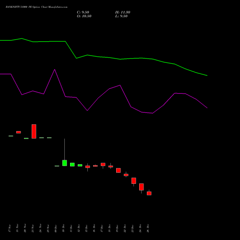240x240 pixels.
Task: Click the red candle above 22 Dec
Action: [126, 175]
